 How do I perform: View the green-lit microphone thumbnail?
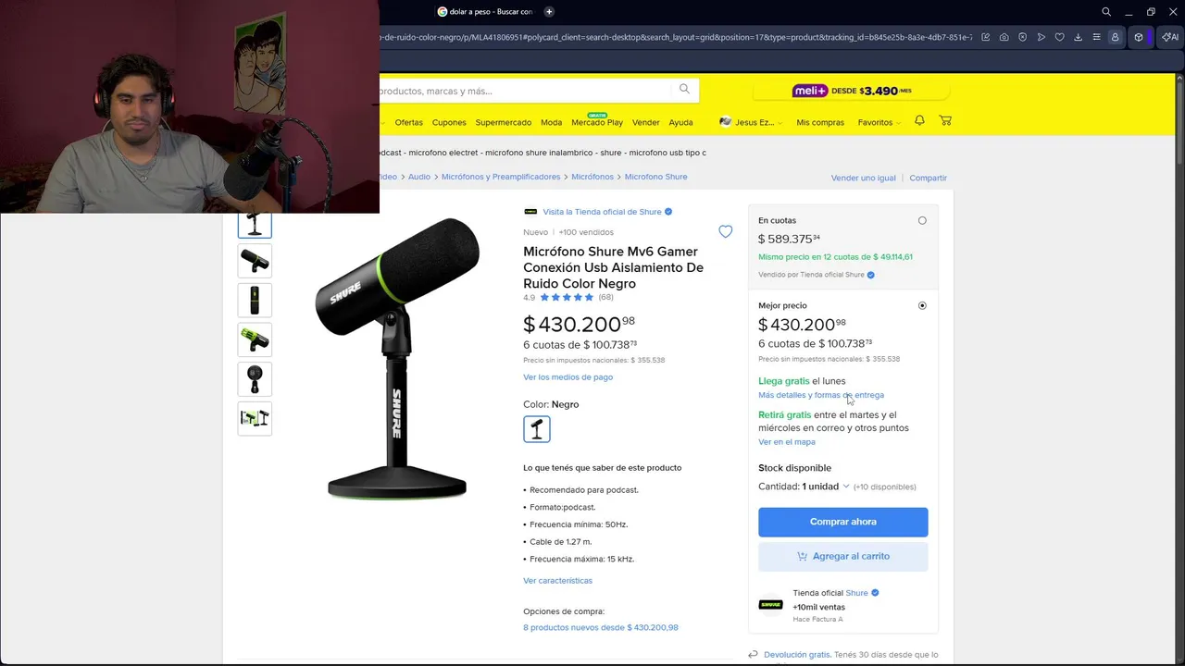(x=255, y=339)
